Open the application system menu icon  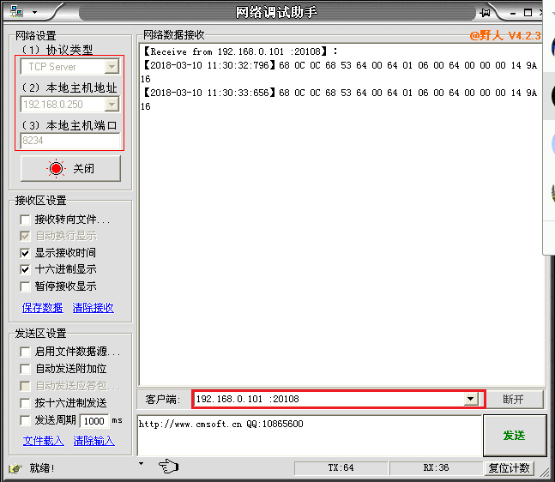tap(16, 12)
